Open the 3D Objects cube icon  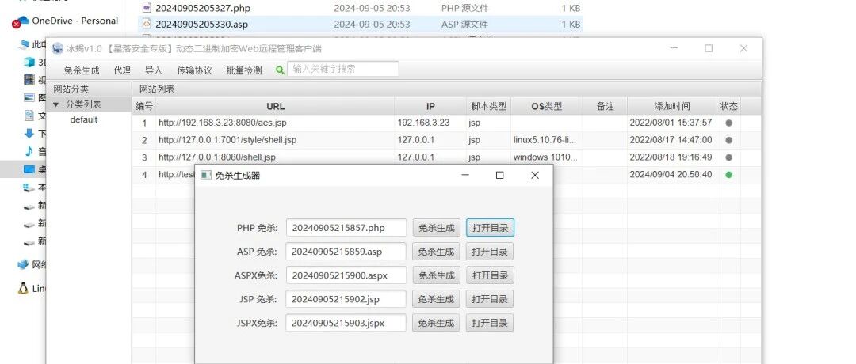pyautogui.click(x=29, y=63)
